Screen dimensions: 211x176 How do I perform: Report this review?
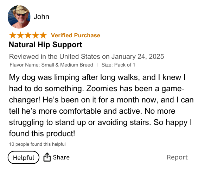(x=177, y=157)
